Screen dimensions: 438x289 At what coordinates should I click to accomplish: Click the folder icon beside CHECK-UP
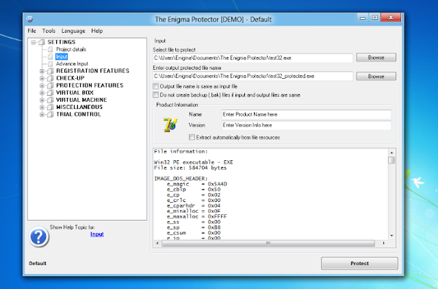pos(50,78)
